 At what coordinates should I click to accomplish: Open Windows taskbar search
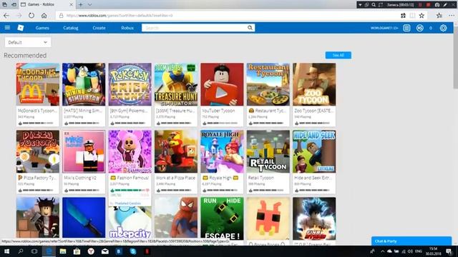pyautogui.click(x=21, y=251)
